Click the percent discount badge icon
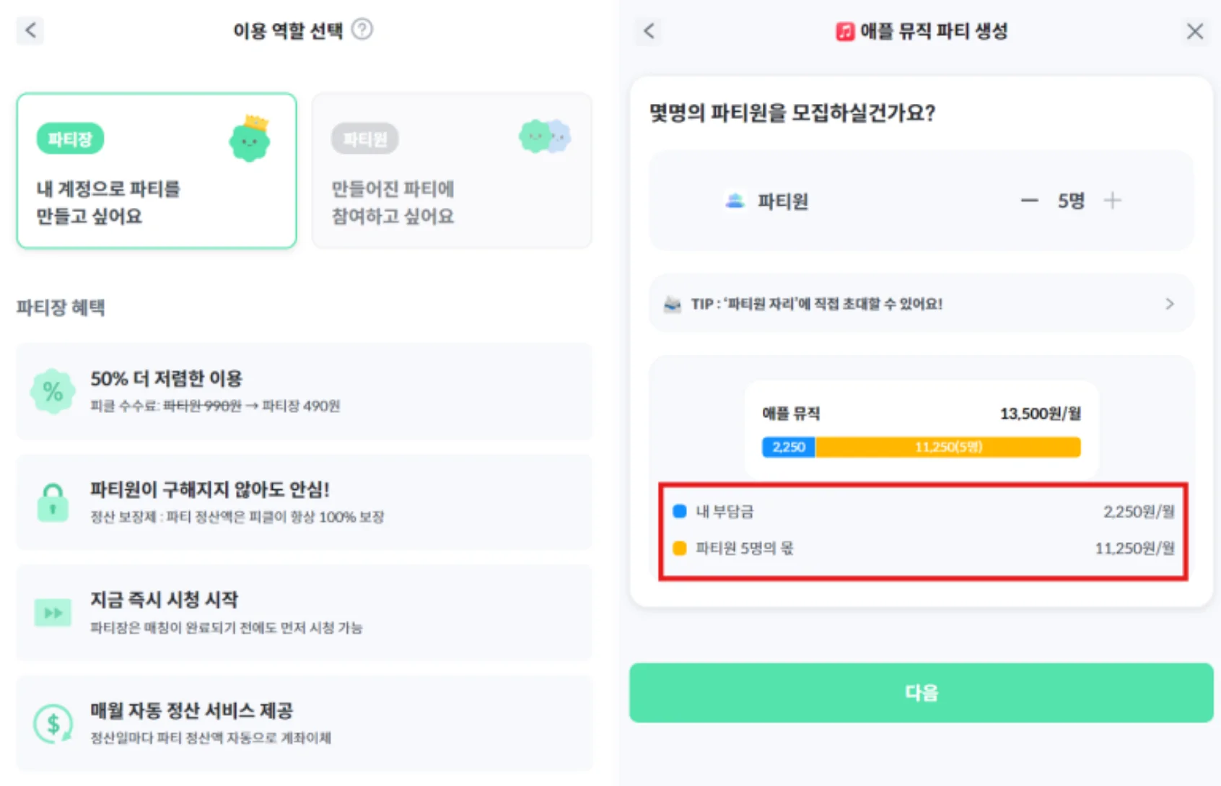The height and width of the screenshot is (786, 1221). point(53,392)
